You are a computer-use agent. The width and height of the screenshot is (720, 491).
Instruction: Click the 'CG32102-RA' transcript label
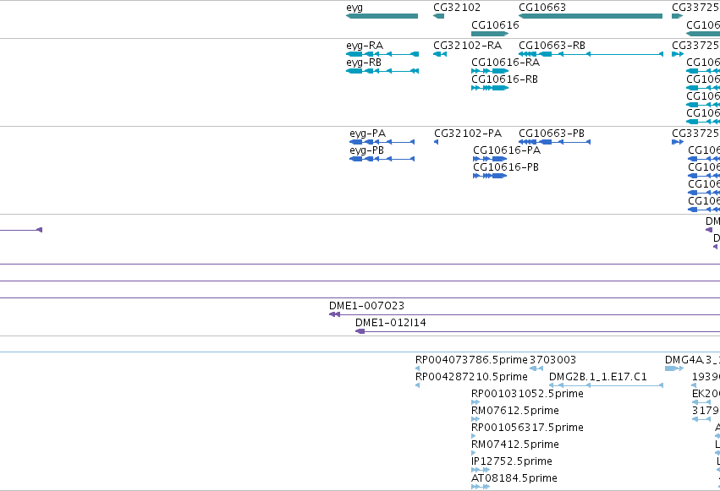tap(467, 46)
